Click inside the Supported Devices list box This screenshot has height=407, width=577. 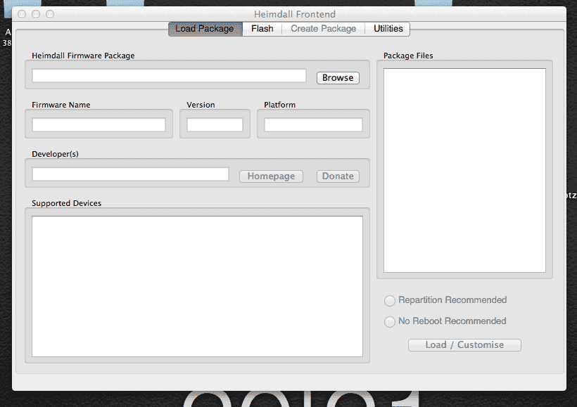[x=197, y=286]
